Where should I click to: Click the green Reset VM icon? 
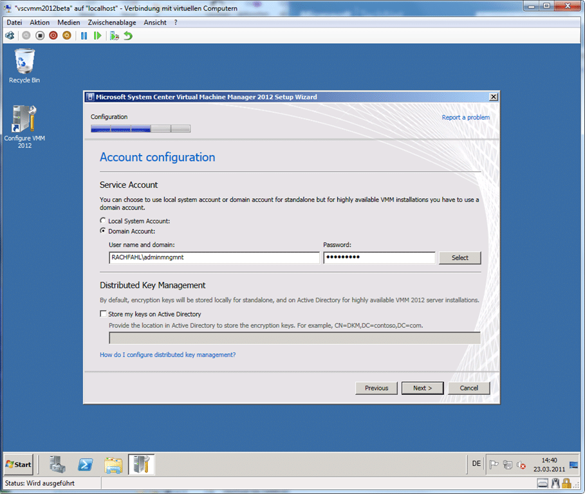[x=97, y=36]
